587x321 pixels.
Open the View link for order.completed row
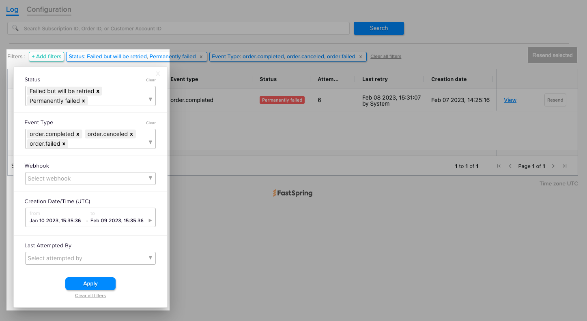click(x=510, y=100)
